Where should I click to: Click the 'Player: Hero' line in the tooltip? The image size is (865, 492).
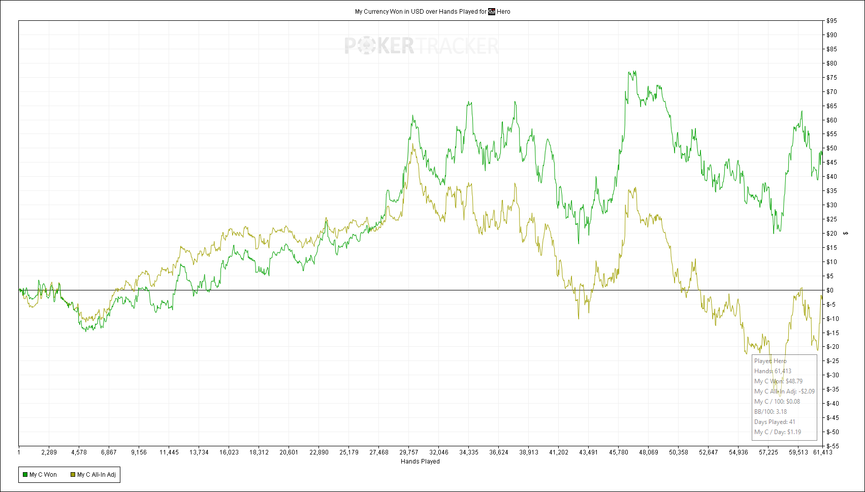(x=771, y=361)
